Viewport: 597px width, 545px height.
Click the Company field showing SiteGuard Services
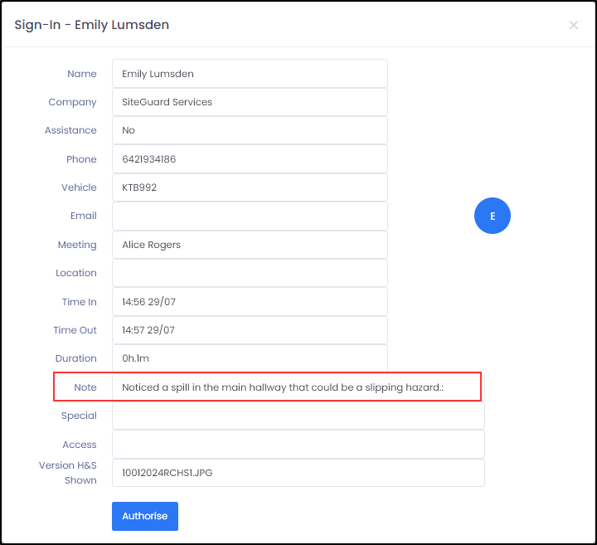(250, 102)
